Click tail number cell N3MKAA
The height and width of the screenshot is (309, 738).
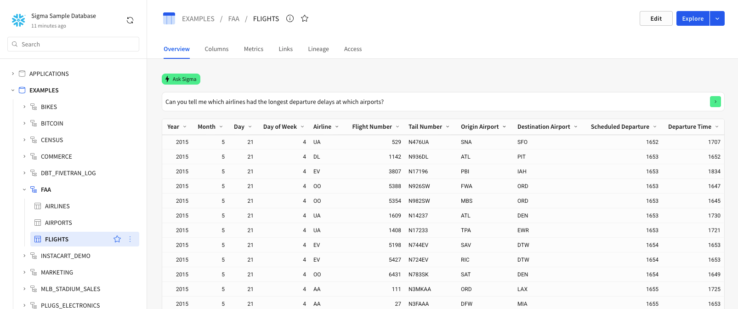tap(420, 289)
